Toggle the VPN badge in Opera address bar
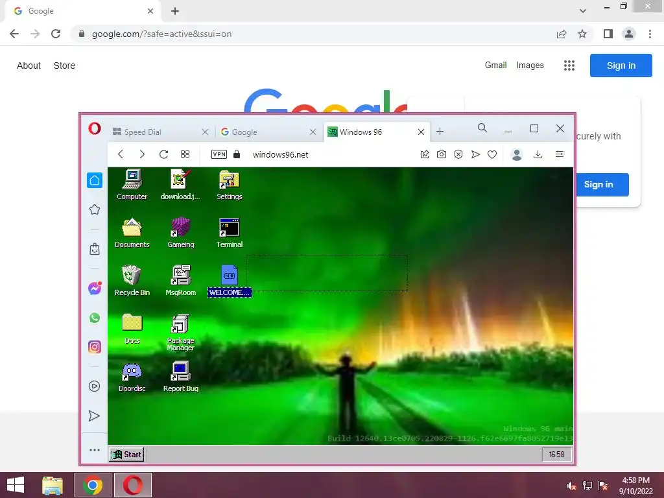The height and width of the screenshot is (498, 664). point(219,154)
